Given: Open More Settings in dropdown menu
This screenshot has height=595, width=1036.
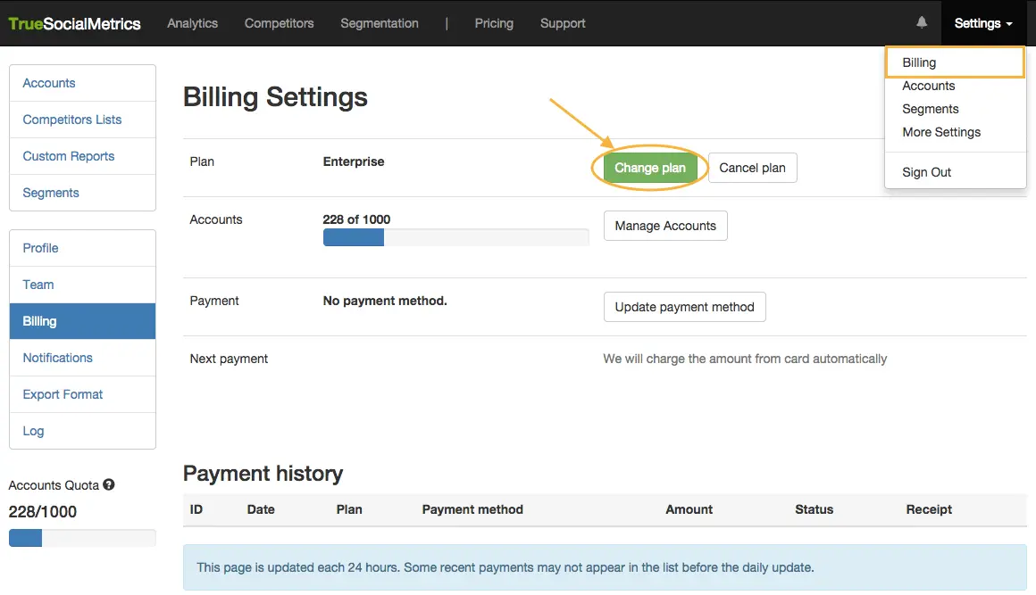Looking at the screenshot, I should click(x=941, y=132).
